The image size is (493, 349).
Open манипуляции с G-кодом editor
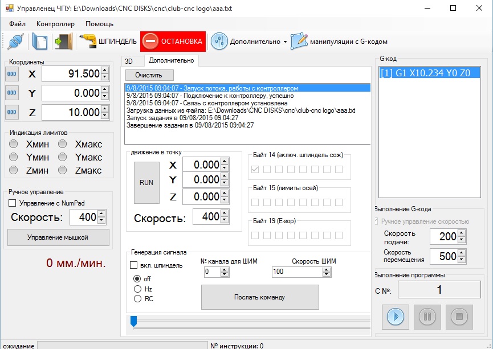coord(339,41)
